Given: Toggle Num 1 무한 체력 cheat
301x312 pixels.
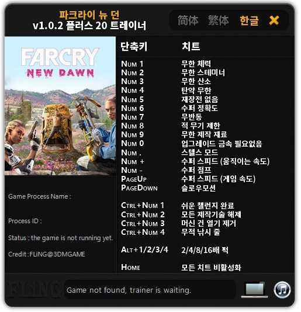Looking at the screenshot, I should [x=197, y=64].
